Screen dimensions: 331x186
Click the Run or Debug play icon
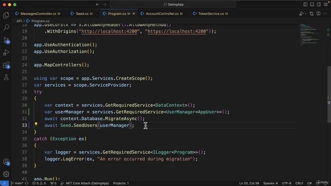tap(301, 14)
